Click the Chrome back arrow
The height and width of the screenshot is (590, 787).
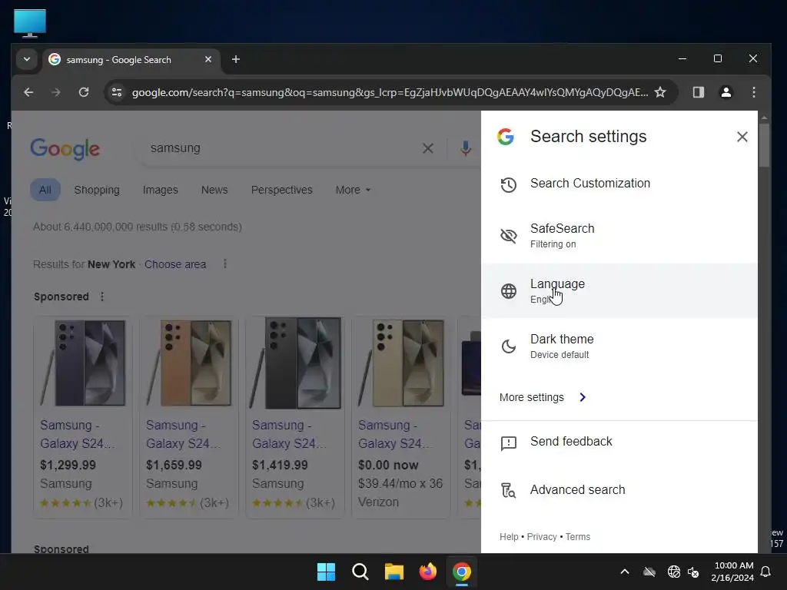28,92
